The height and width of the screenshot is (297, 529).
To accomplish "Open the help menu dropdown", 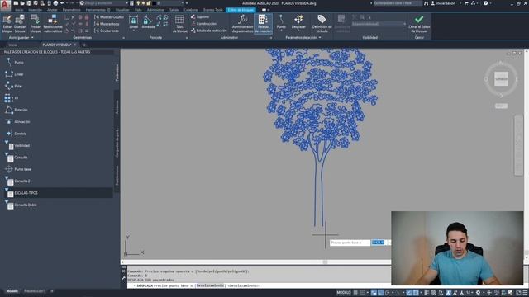I will click(490, 3).
